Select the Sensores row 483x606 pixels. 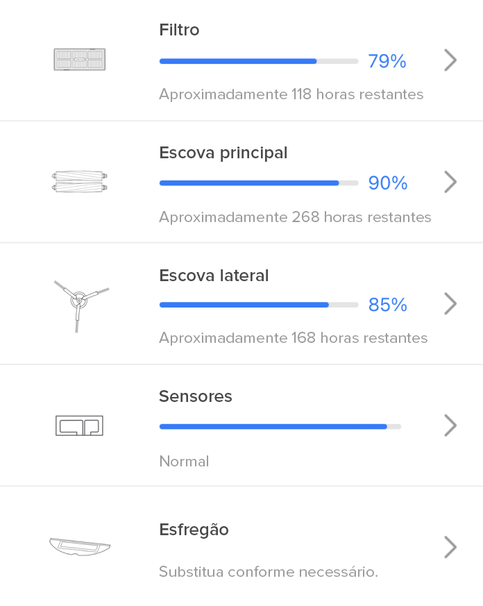pos(241,424)
